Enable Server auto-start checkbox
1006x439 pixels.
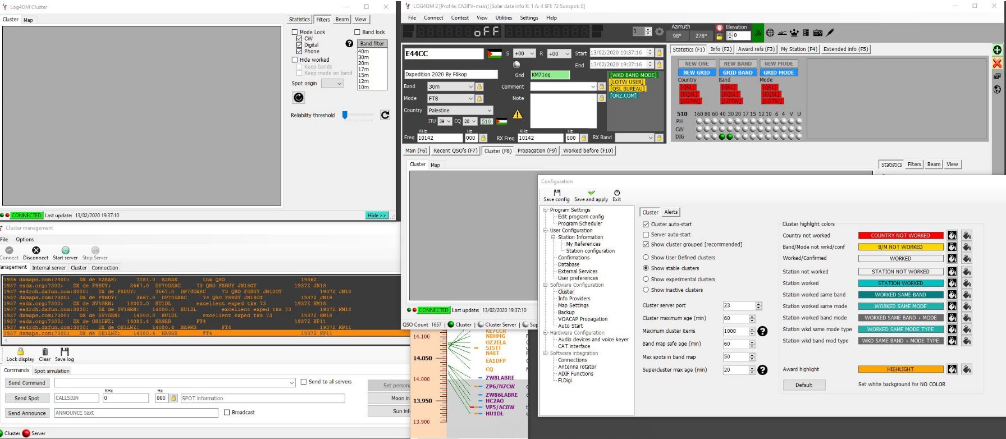click(x=646, y=235)
